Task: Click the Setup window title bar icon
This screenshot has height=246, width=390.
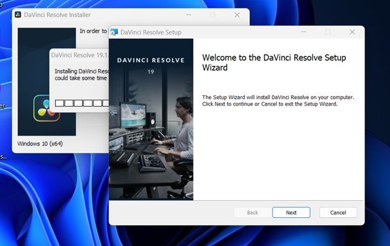Action: (x=114, y=32)
